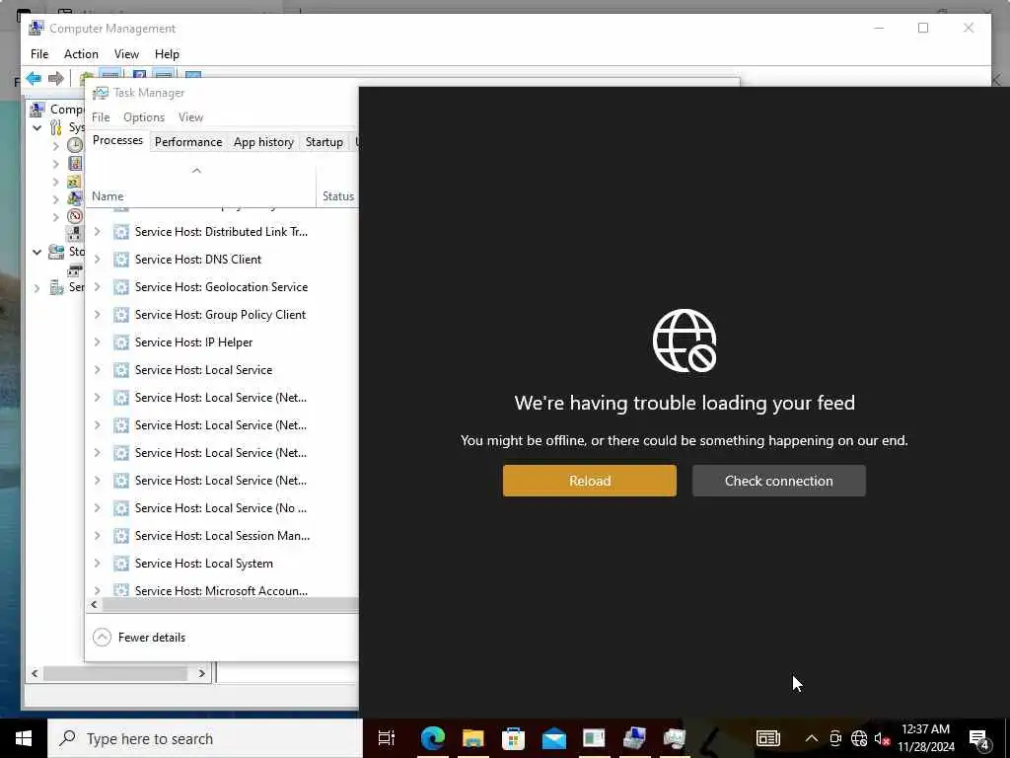Open the File menu in Task Manager

click(101, 117)
